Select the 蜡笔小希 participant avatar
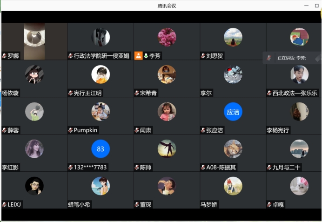 coord(101,186)
